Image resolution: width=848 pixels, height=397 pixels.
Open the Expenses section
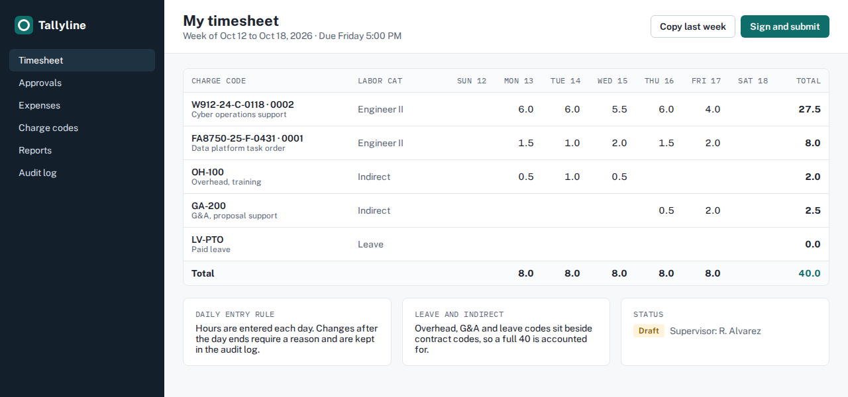point(82,105)
